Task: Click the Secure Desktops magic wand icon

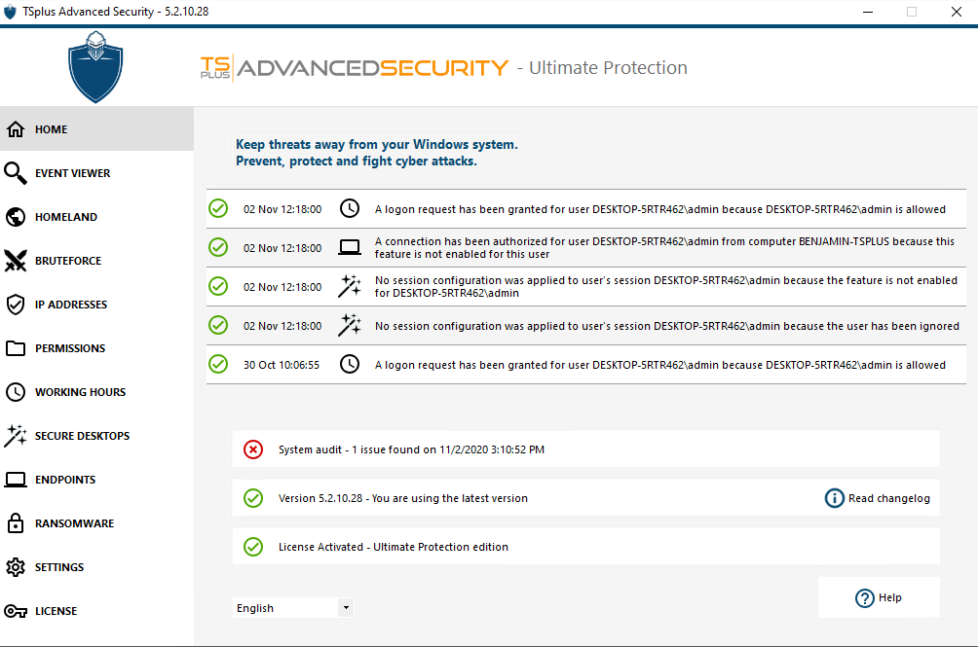Action: [x=16, y=436]
